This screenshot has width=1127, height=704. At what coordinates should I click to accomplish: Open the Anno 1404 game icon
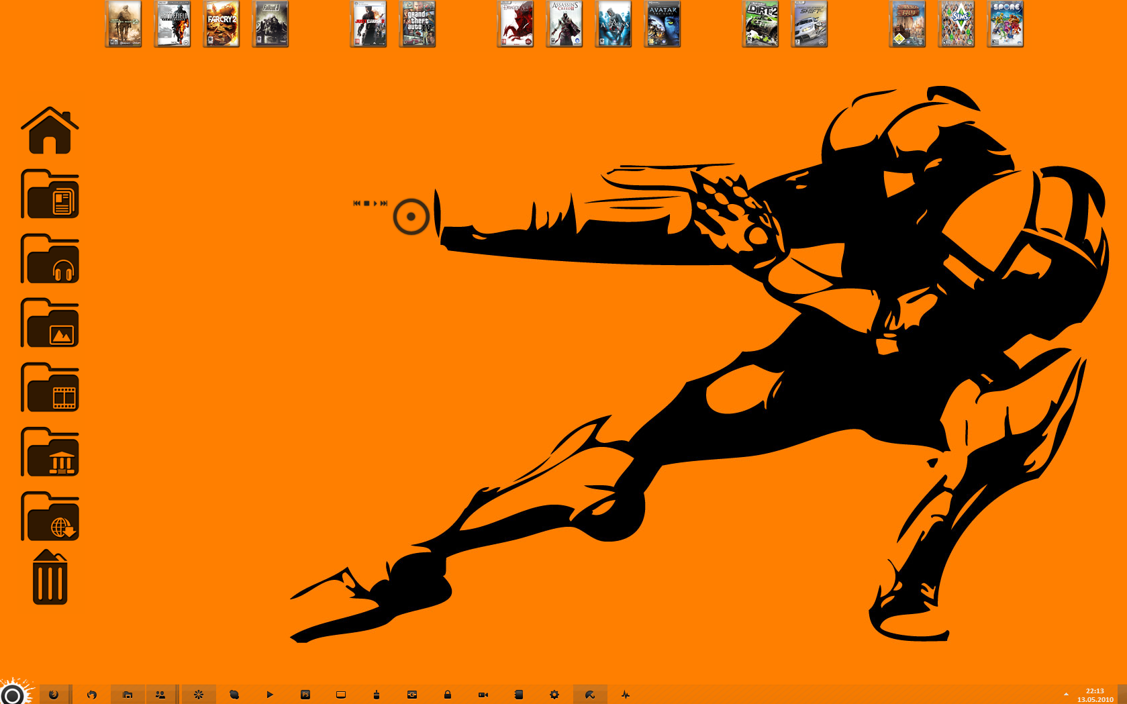point(908,24)
